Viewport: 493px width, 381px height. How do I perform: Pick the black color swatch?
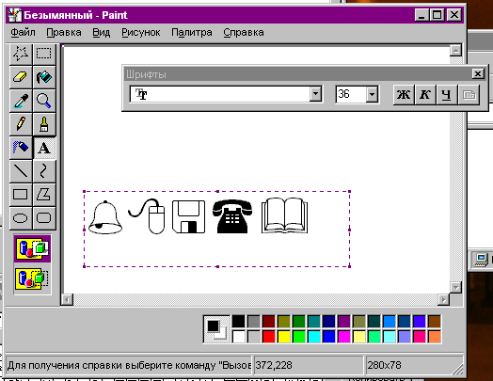coord(238,322)
